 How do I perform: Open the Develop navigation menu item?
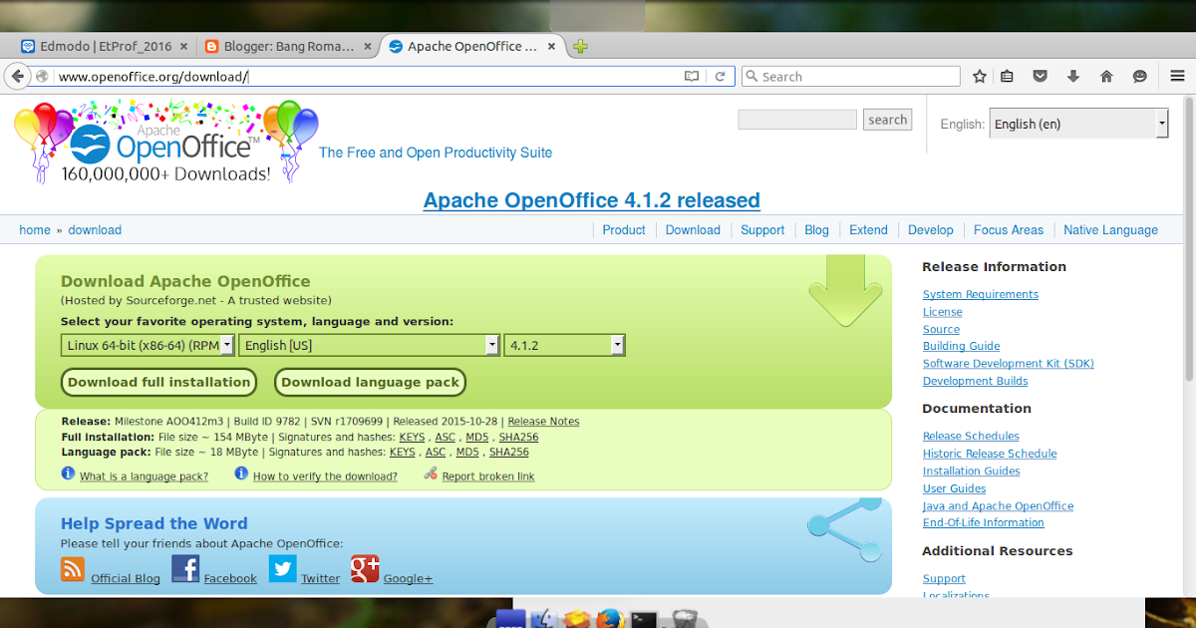coord(931,230)
